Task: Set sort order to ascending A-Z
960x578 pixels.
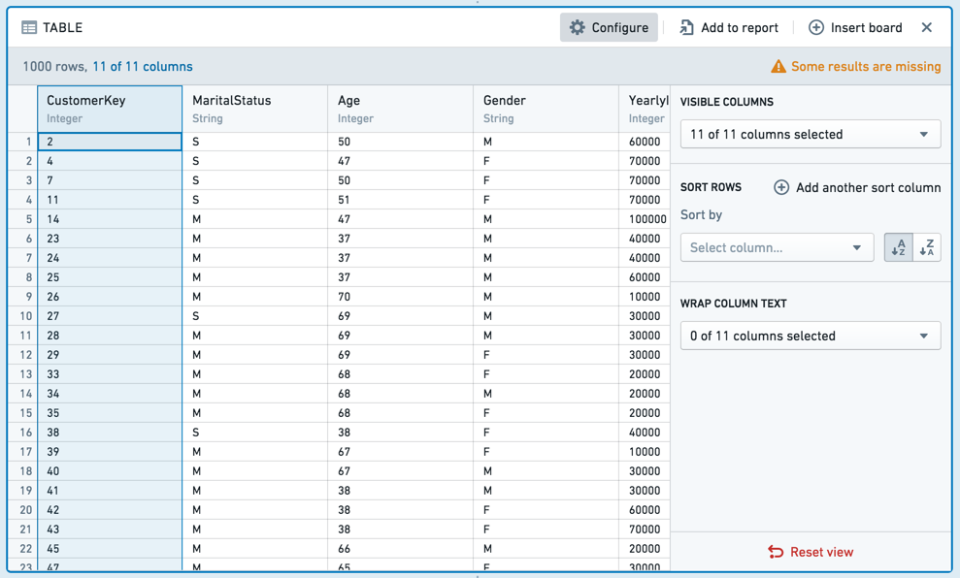Action: click(898, 247)
